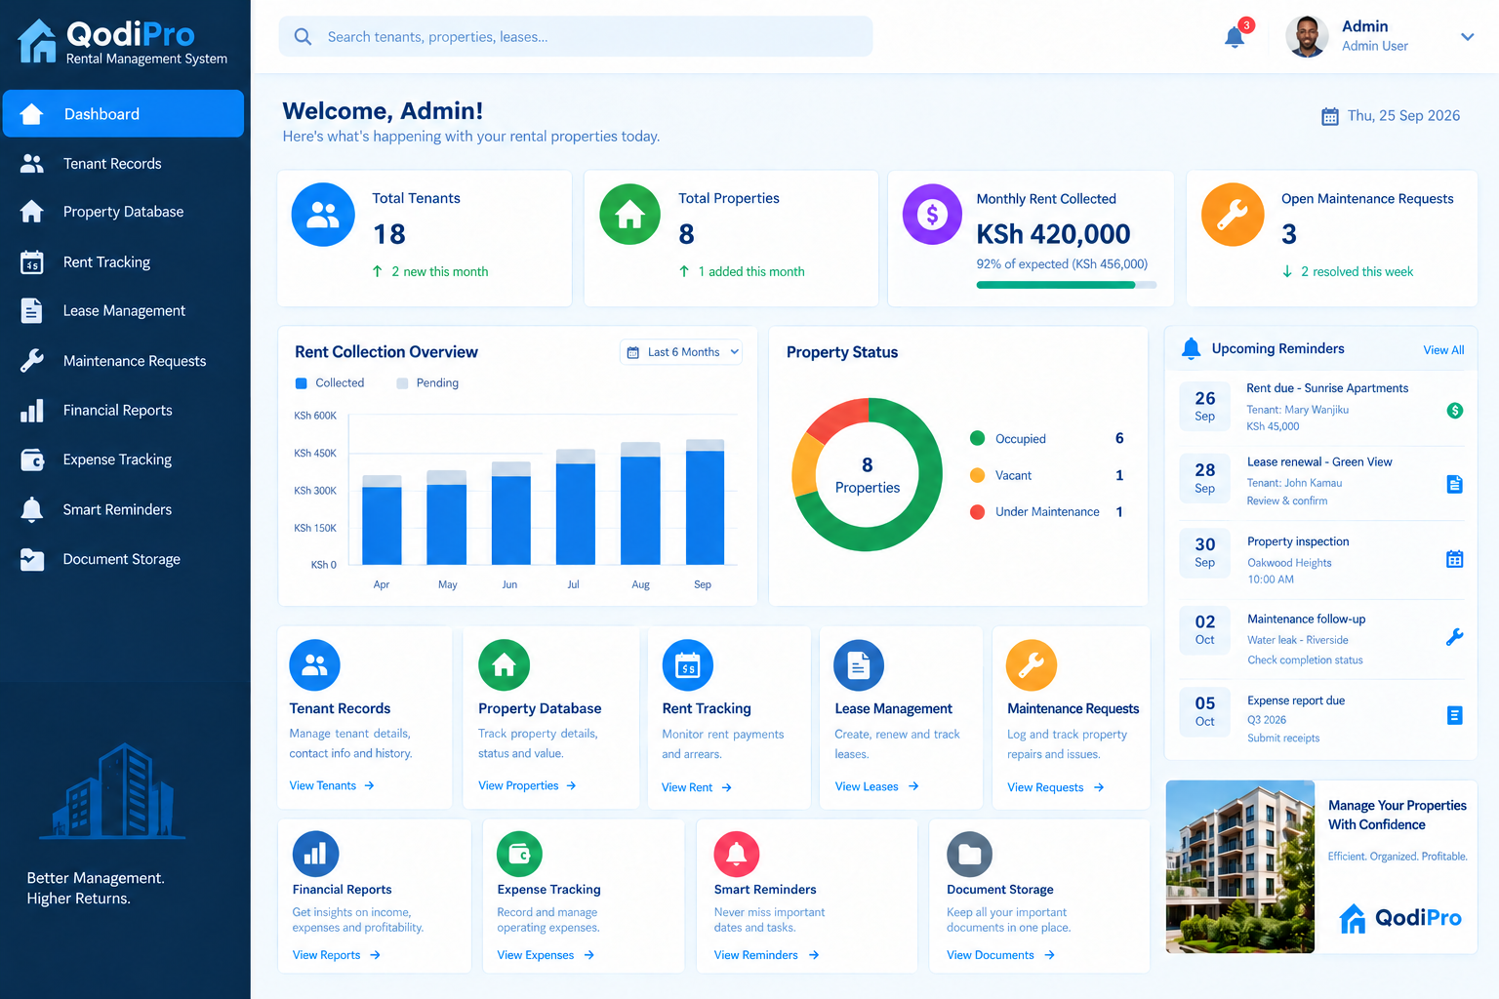Viewport: 1499px width, 999px height.
Task: Click the search magnifier icon
Action: coord(304,37)
